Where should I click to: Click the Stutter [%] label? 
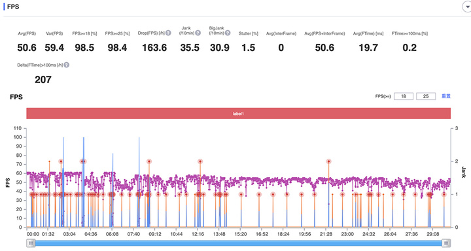[x=249, y=33]
